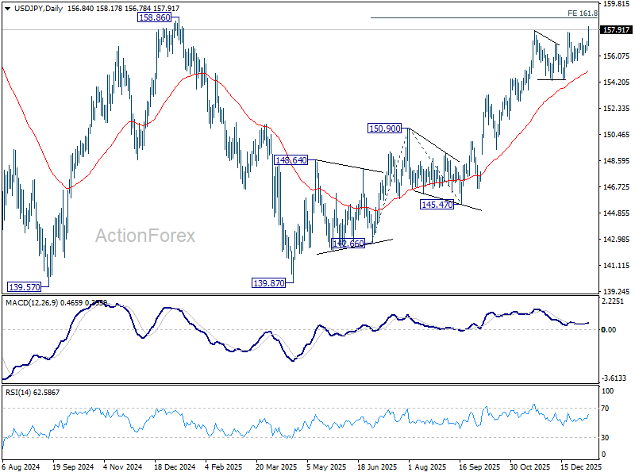
Task: Select the 18 Dec 2024 date marker
Action: 175,466
